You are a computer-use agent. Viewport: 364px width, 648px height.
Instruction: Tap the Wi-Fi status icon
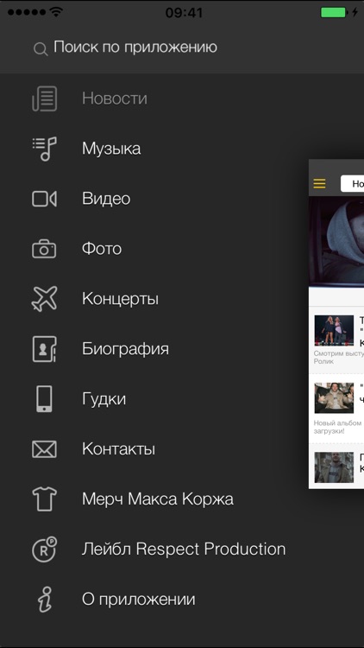click(56, 12)
